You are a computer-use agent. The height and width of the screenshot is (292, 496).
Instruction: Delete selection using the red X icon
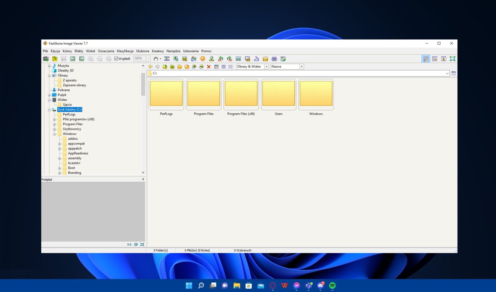coord(209,66)
